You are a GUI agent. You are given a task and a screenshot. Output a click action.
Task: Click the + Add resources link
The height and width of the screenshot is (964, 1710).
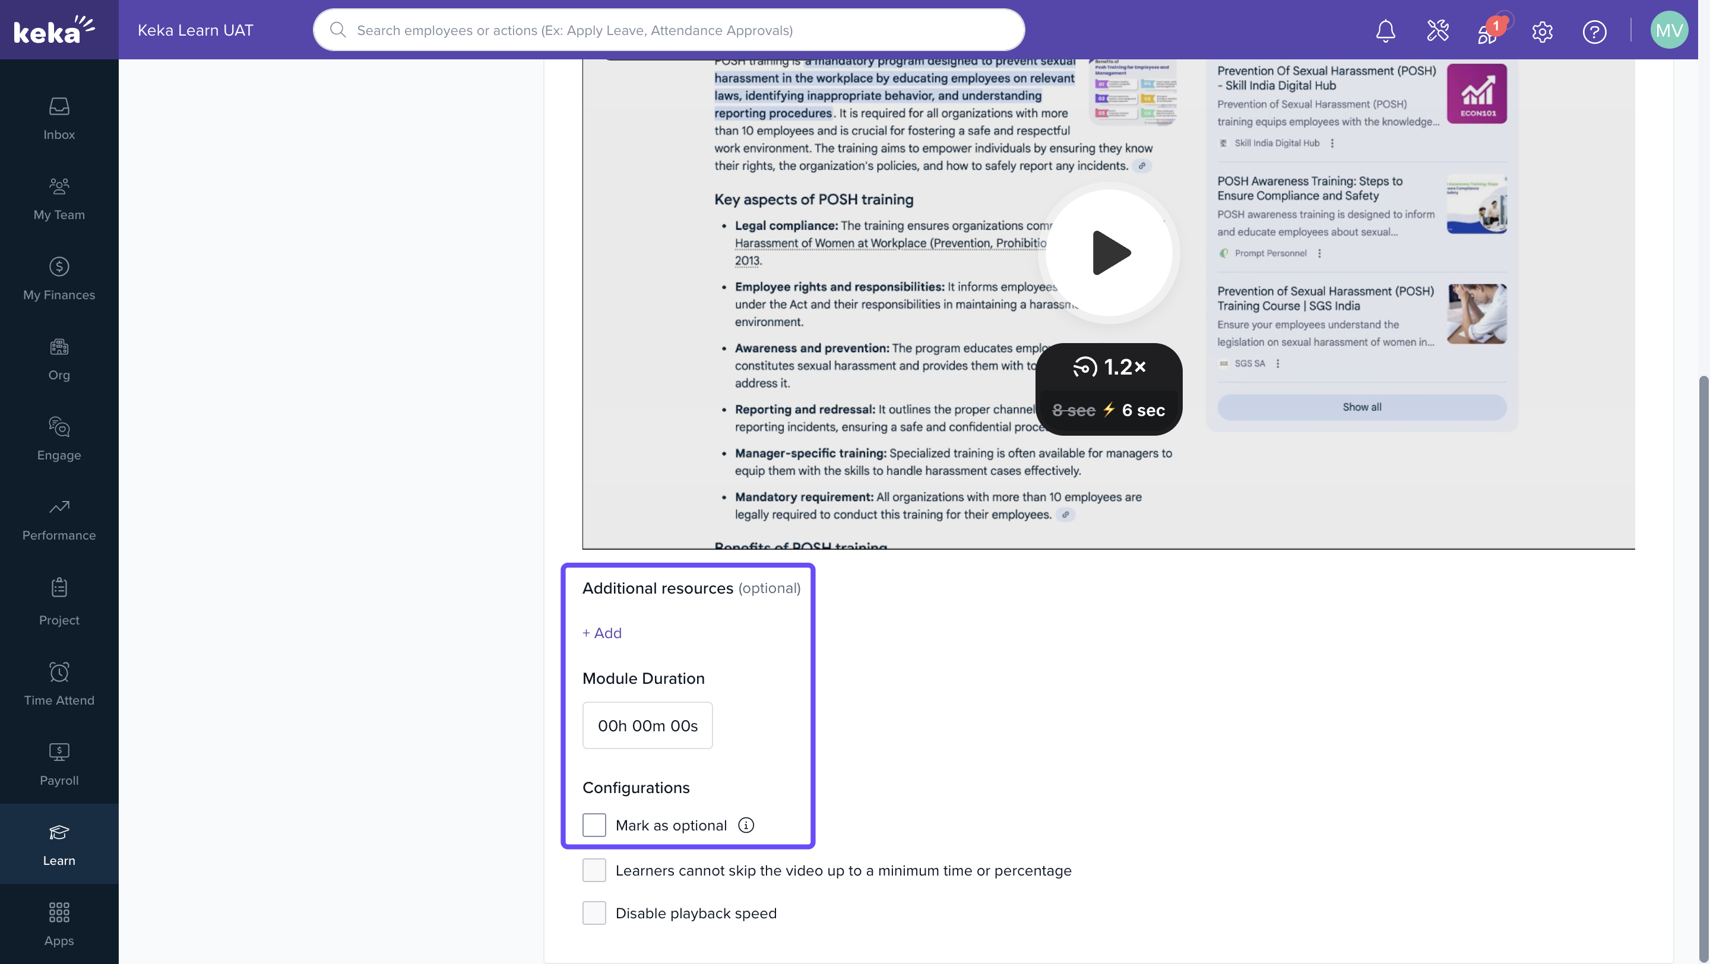click(602, 633)
